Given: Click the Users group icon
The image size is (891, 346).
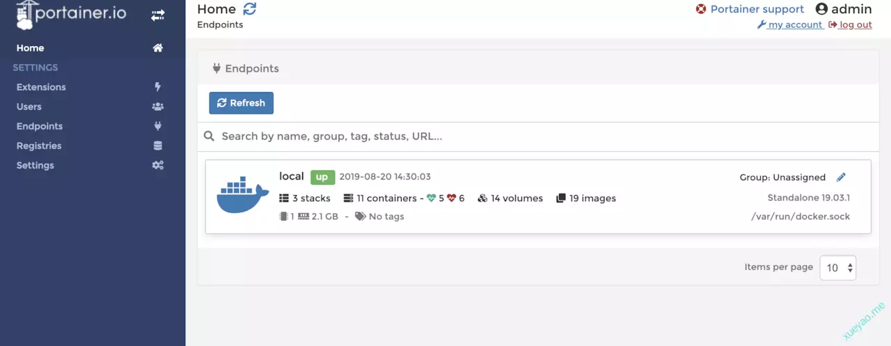Looking at the screenshot, I should pyautogui.click(x=158, y=107).
